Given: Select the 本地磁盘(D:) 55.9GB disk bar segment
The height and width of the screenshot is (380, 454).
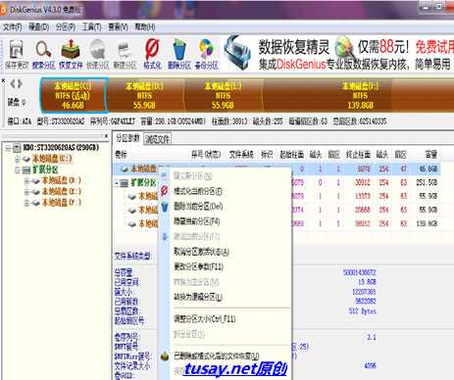Looking at the screenshot, I should [x=145, y=95].
